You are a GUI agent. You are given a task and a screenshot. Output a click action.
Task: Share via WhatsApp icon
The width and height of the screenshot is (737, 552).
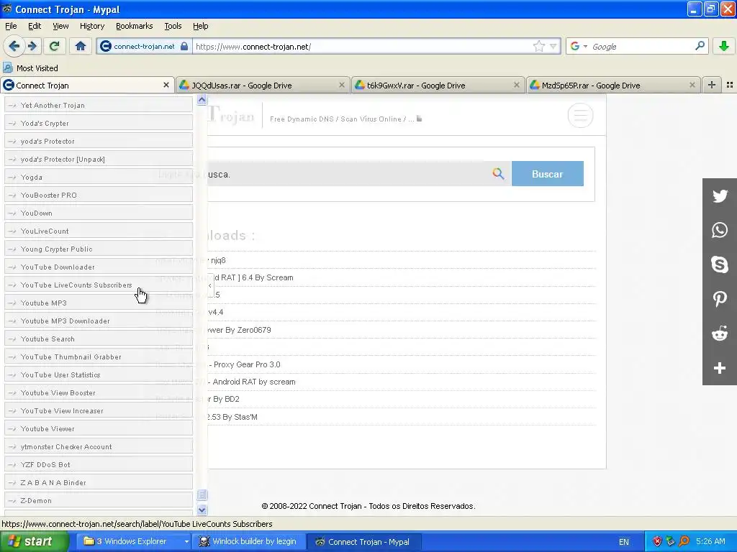[720, 230]
